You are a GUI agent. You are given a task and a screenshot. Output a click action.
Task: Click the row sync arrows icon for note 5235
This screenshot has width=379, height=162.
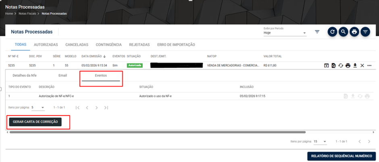click(x=341, y=65)
